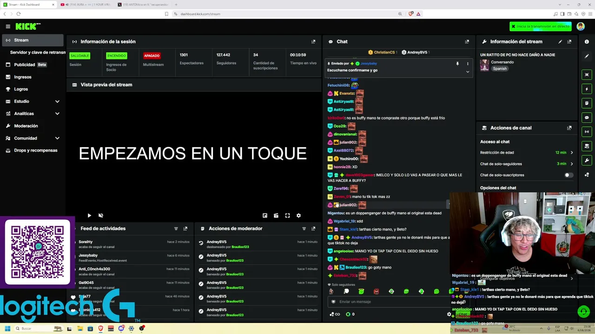
Task: Toggle Chat de solo-suscriptores switch
Action: tap(569, 175)
